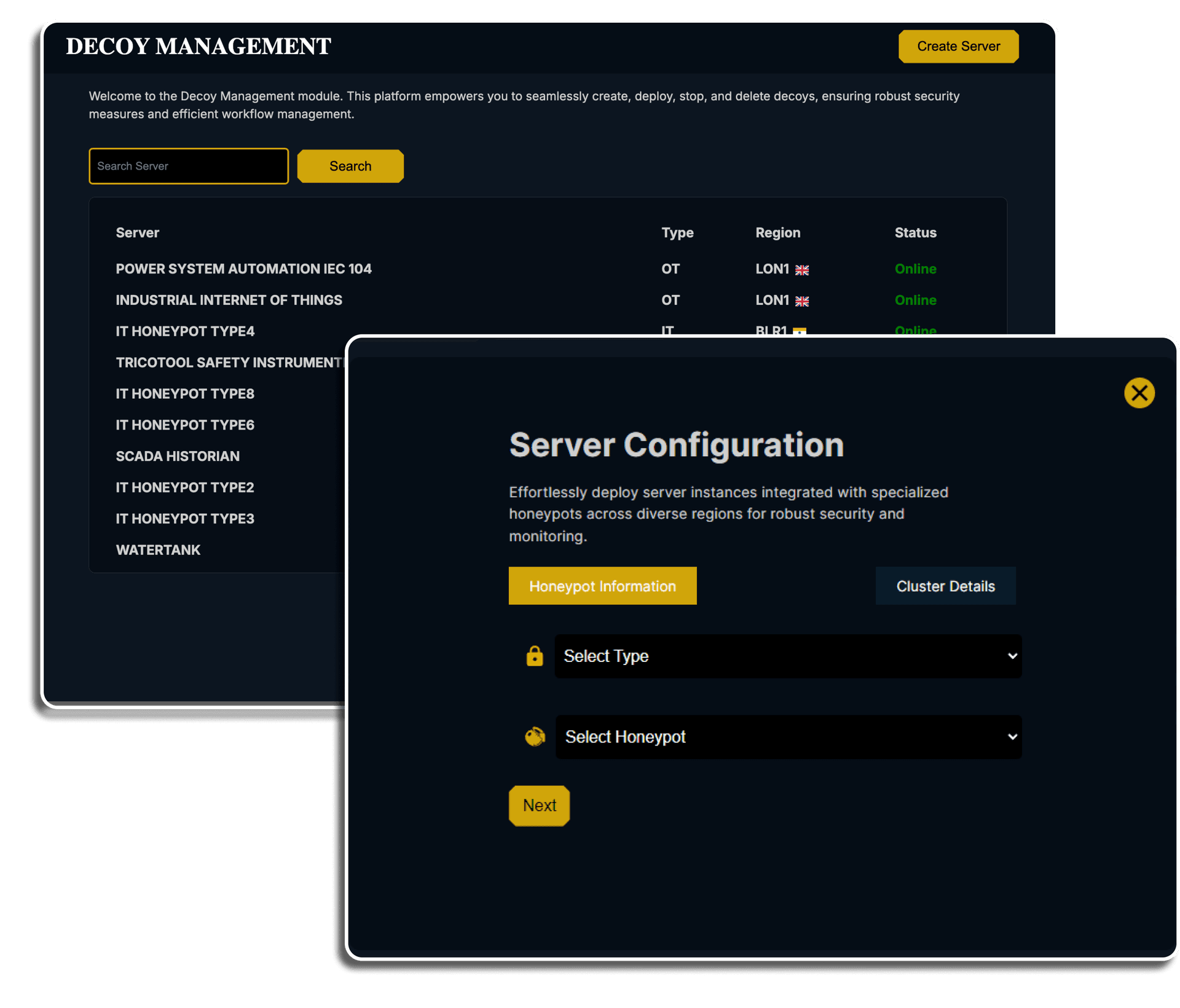Click UK flag on Power System Automation row

click(802, 270)
